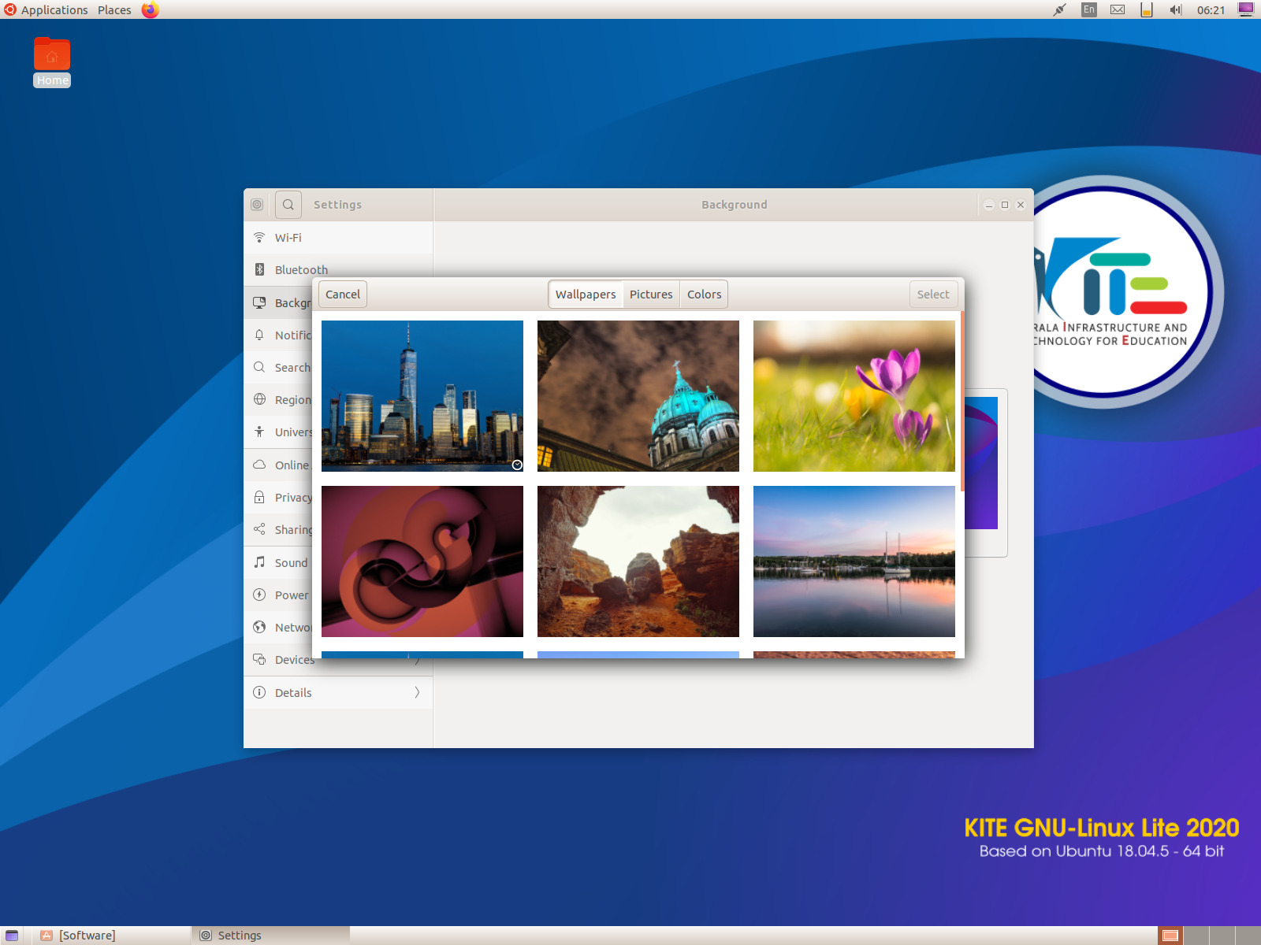
Task: Cancel the wallpaper chooser dialog
Action: click(x=341, y=294)
